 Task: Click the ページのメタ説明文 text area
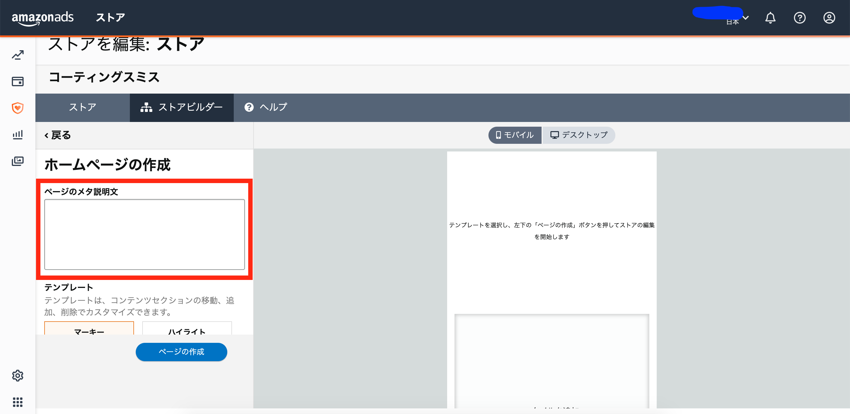point(145,234)
